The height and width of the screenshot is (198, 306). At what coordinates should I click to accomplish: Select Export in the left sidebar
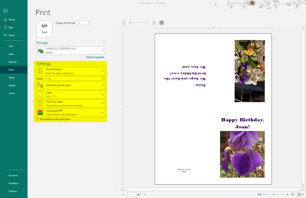(12, 86)
